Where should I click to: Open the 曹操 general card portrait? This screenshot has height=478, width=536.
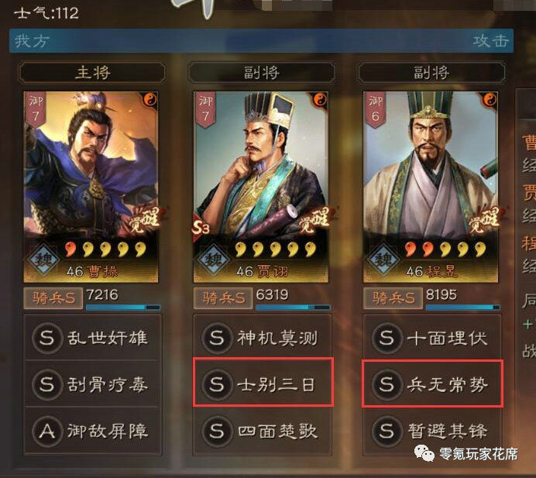pyautogui.click(x=91, y=187)
